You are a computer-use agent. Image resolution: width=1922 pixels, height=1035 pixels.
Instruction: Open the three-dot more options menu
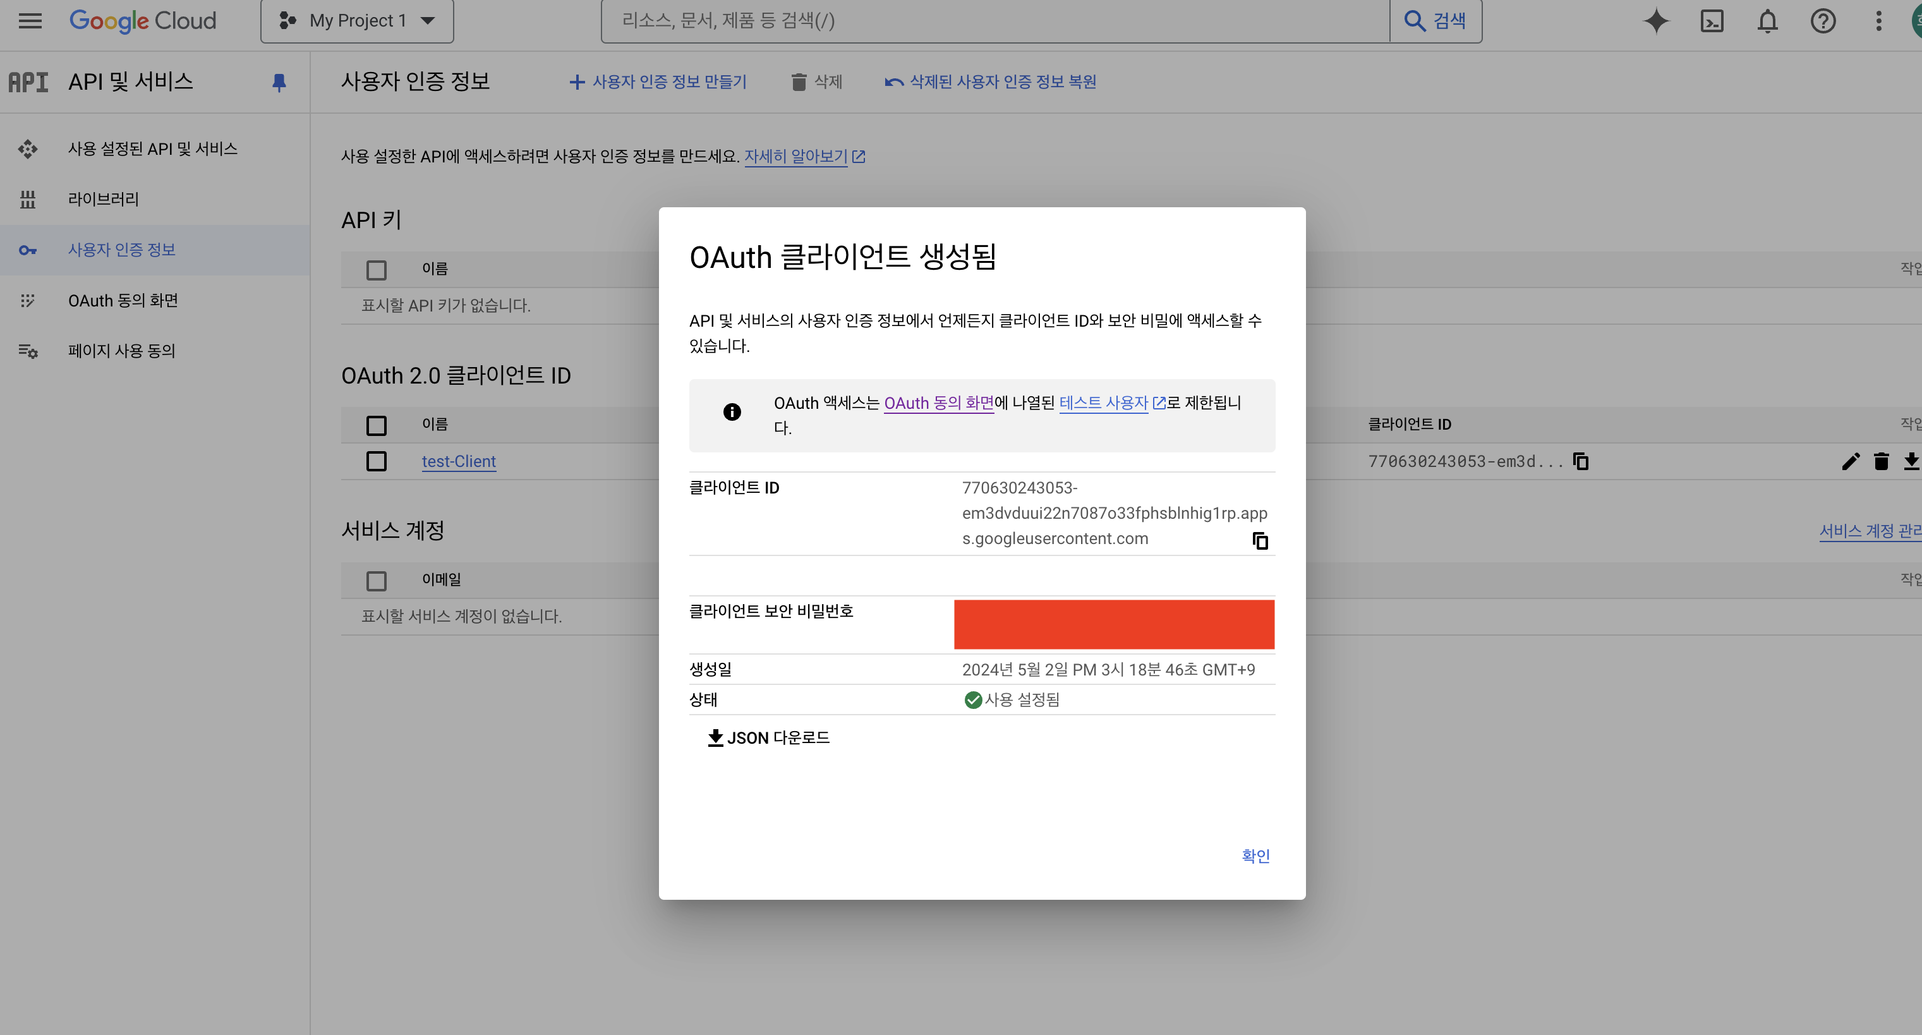(x=1878, y=21)
